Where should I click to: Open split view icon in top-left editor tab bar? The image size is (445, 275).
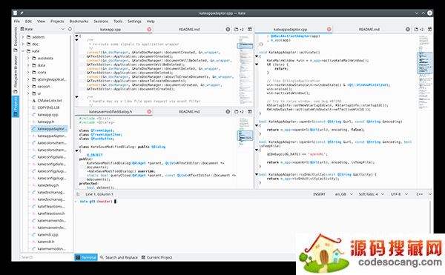coord(250,29)
